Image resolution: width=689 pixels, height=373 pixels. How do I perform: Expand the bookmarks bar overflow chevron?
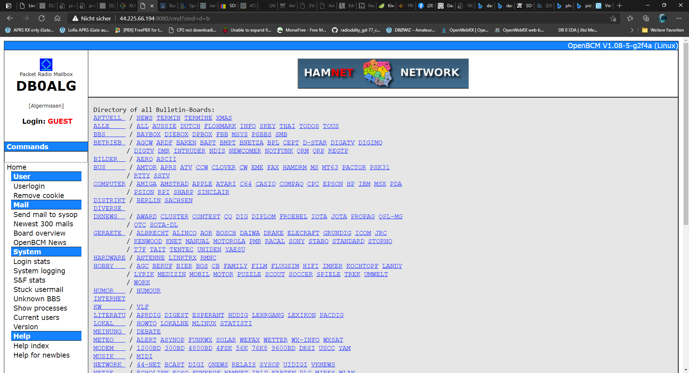[632, 30]
